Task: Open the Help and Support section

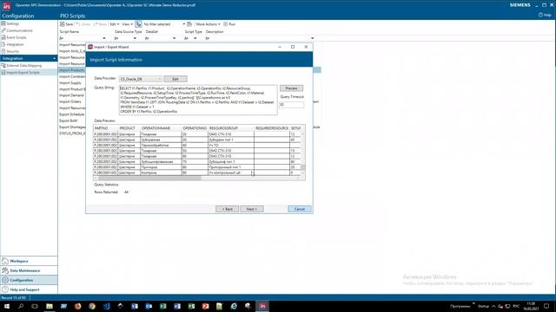Action: 29,289
